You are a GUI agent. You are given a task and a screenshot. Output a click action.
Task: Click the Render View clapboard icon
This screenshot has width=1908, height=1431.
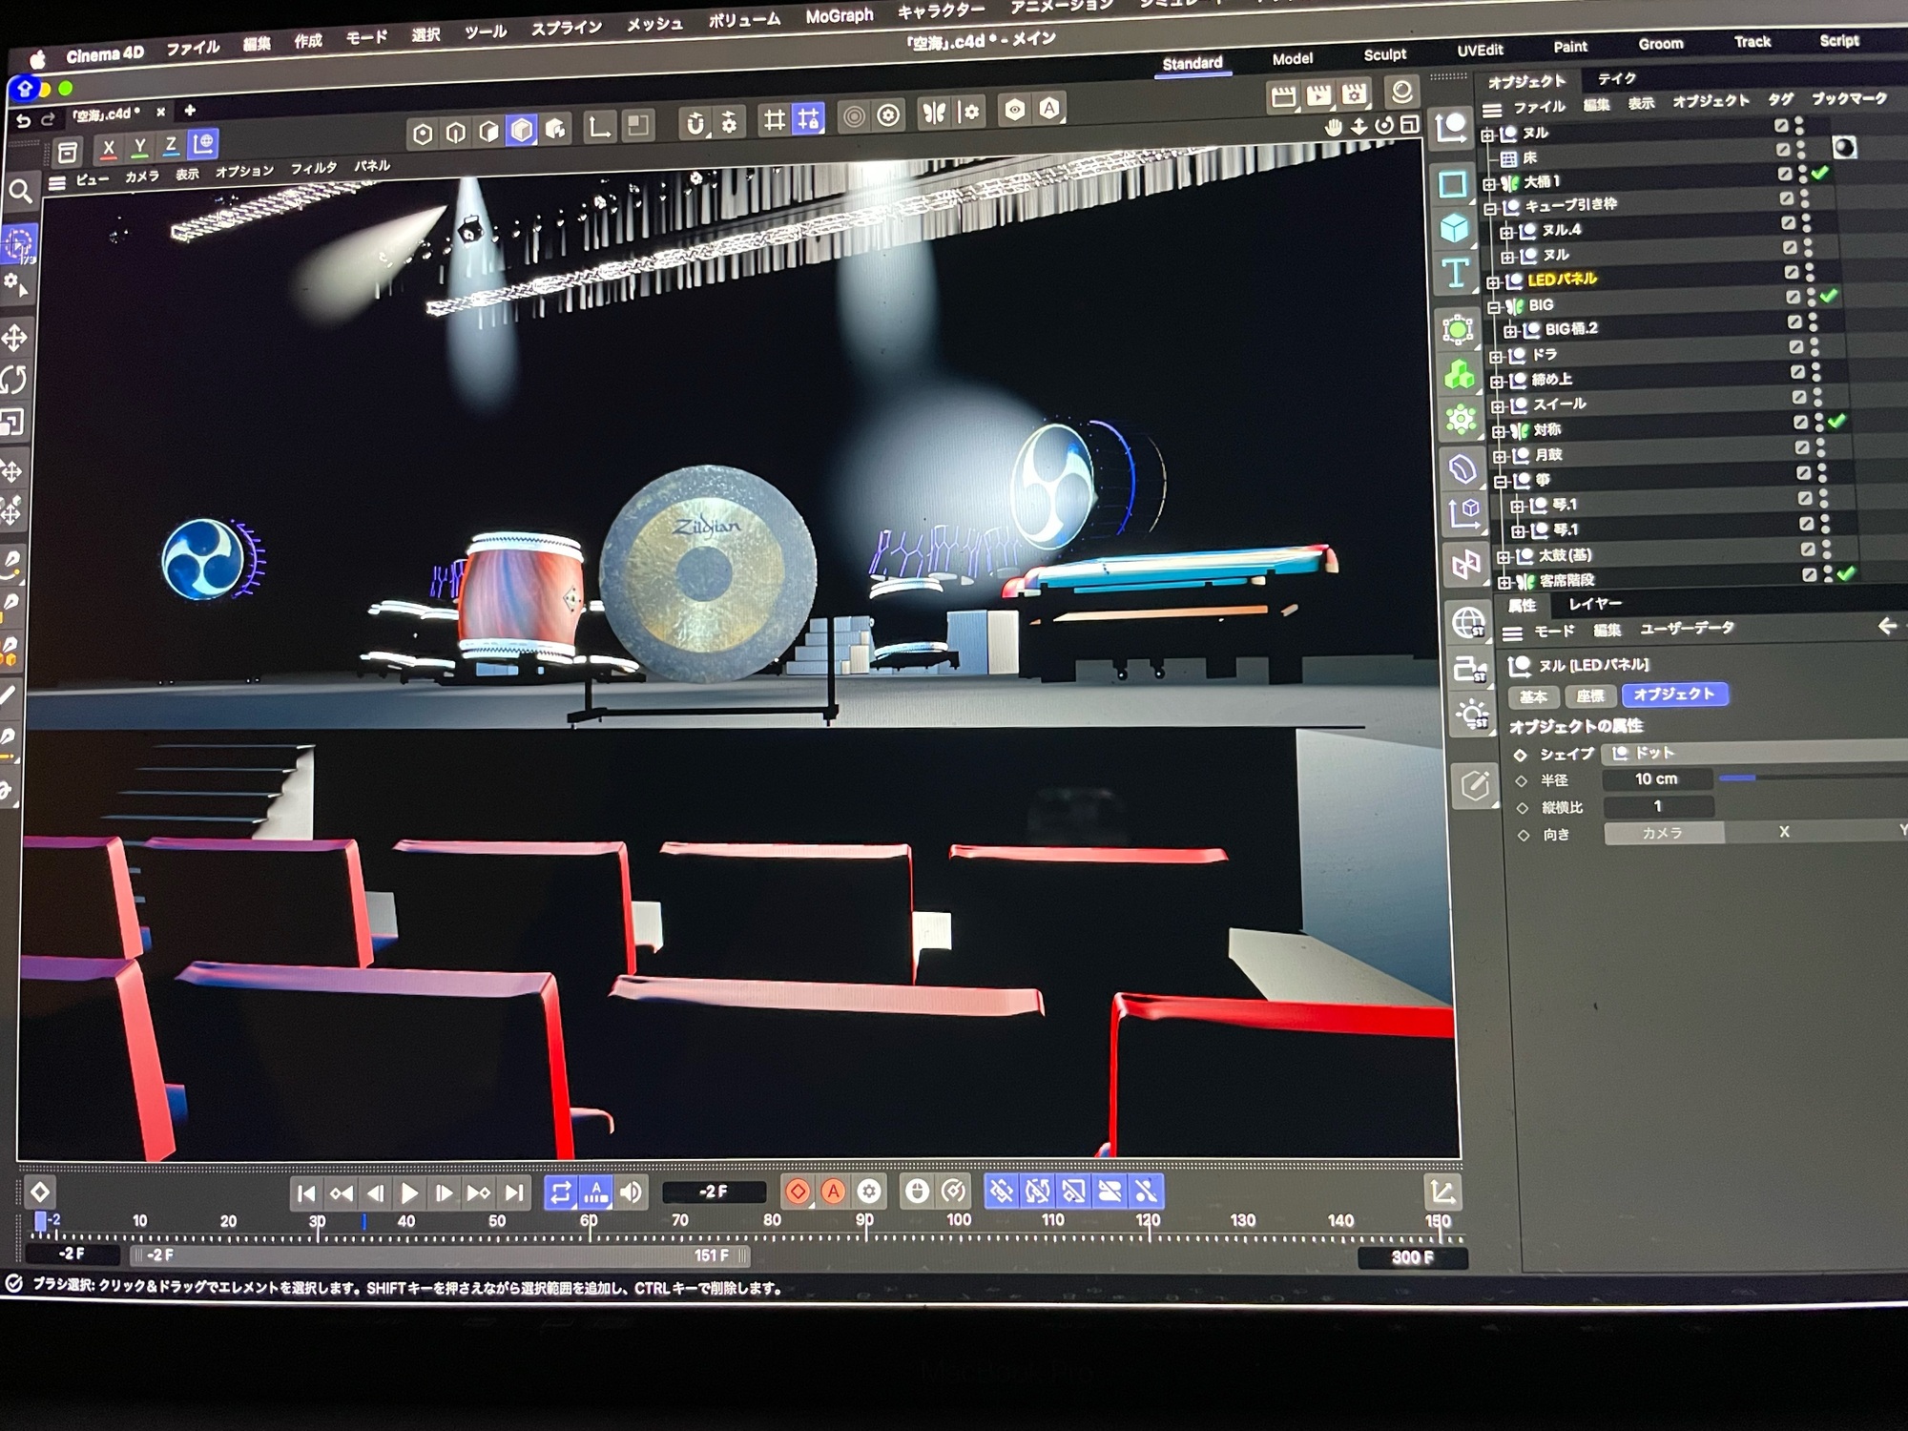coord(1284,95)
